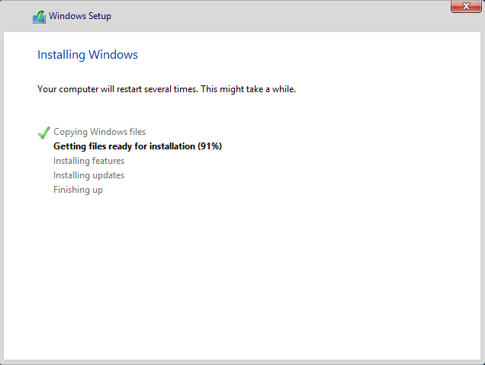Image resolution: width=485 pixels, height=365 pixels.
Task: Click the 91% progress indicator
Action: [x=210, y=146]
